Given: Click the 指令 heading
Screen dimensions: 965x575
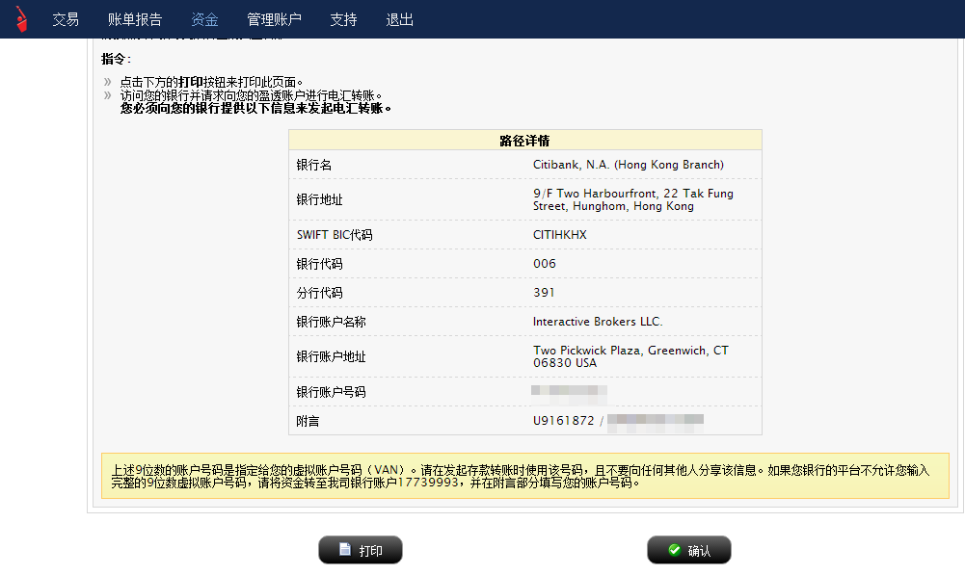Looking at the screenshot, I should pos(114,59).
